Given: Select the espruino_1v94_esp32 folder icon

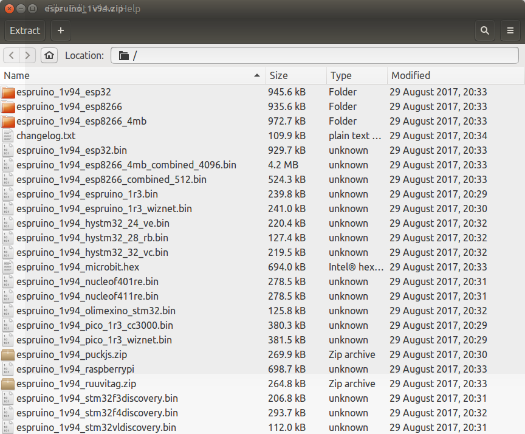Looking at the screenshot, I should 8,92.
